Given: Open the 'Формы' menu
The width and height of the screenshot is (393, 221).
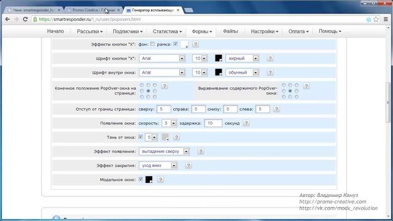Looking at the screenshot, I should (x=202, y=31).
